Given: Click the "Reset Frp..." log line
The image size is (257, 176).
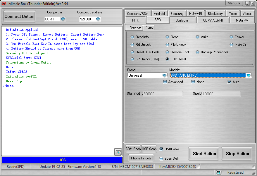Looking at the screenshot, I should pos(16,81).
